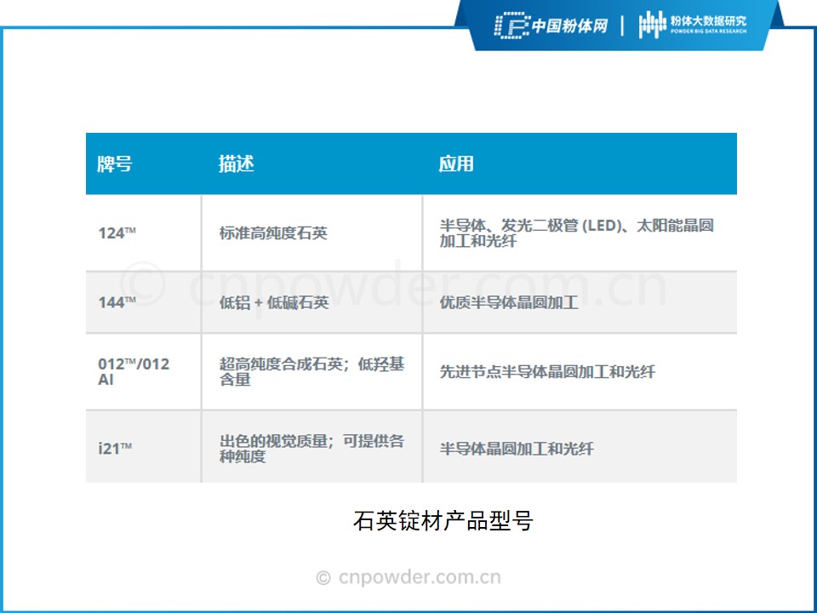This screenshot has width=817, height=613.
Task: Click the © cnpowder.com.cn footer text
Action: 408,577
